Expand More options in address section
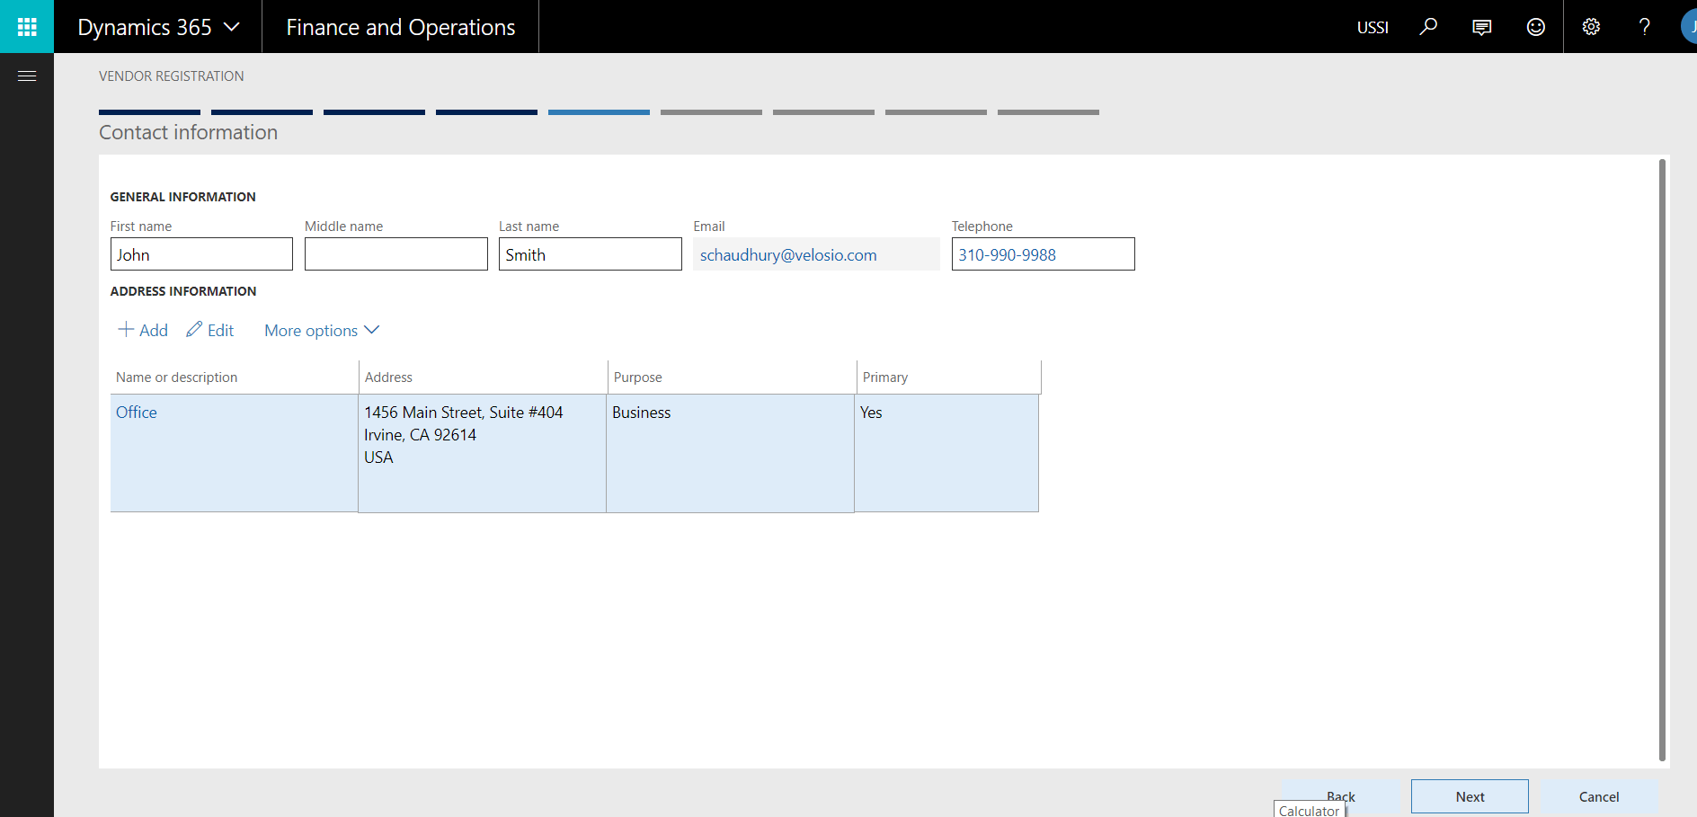1697x817 pixels. 321,330
